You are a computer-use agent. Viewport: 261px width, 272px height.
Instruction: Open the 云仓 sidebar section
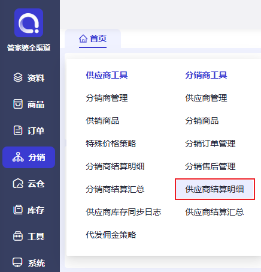(x=29, y=184)
